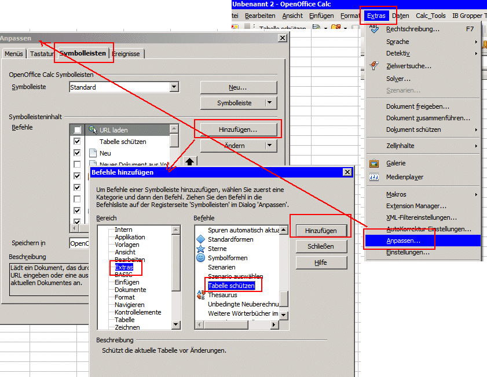This screenshot has width=487, height=377.
Task: Open the Einfügen menu
Action: click(321, 16)
